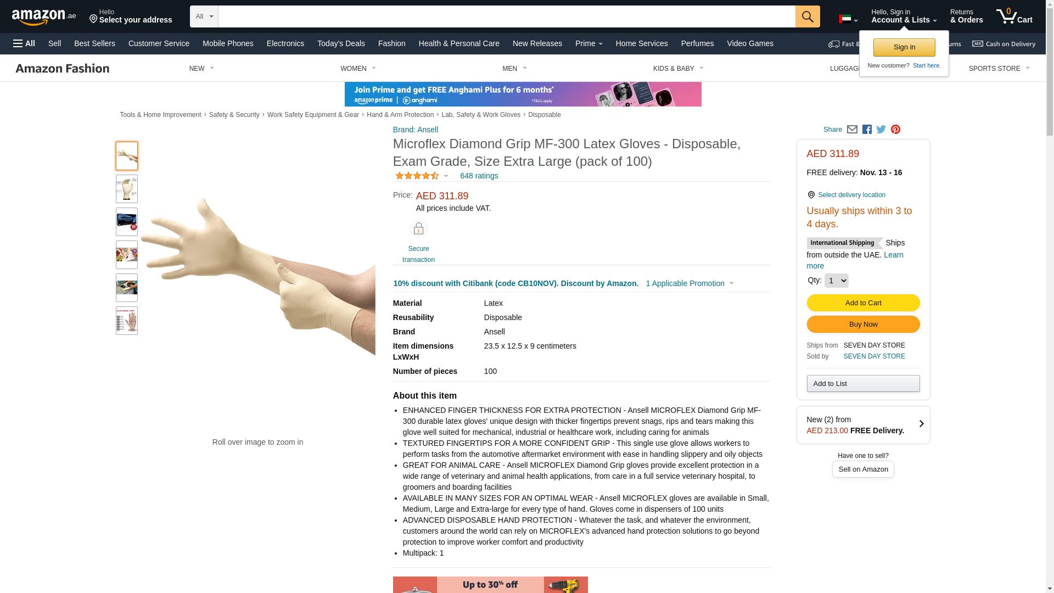Share via email envelope icon

(852, 130)
